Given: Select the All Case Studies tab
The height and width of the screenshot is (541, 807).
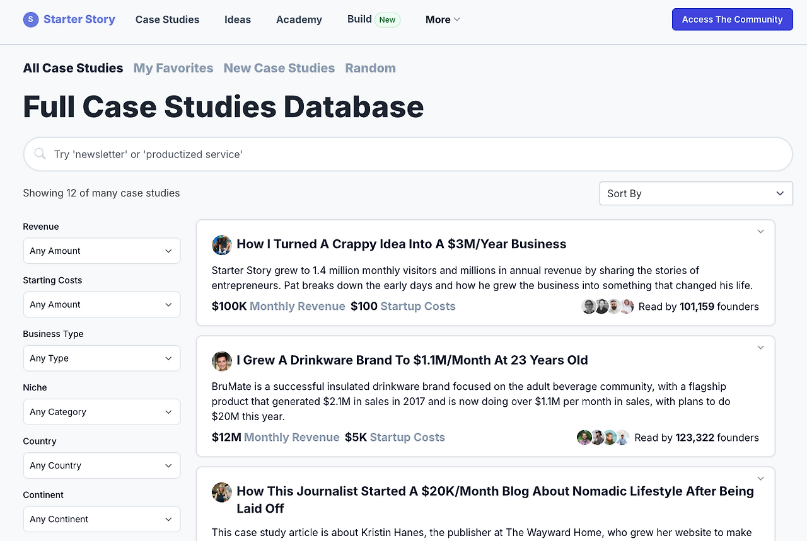Looking at the screenshot, I should tap(73, 68).
